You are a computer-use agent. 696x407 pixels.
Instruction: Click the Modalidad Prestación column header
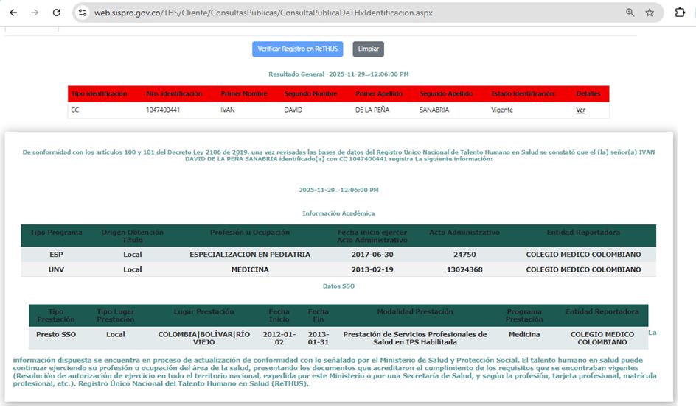tap(415, 311)
